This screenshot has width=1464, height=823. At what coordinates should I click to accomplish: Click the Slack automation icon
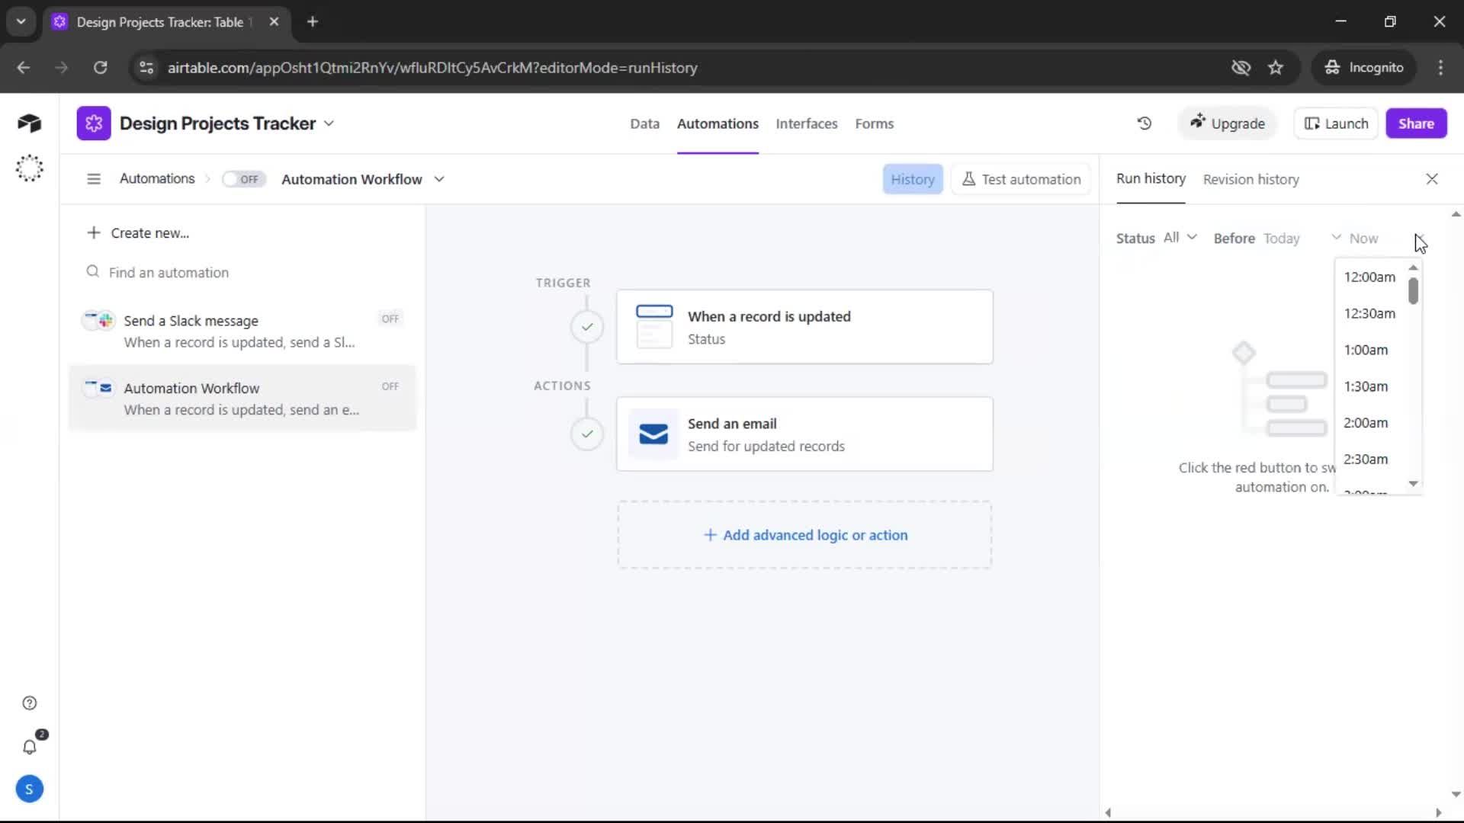click(98, 320)
